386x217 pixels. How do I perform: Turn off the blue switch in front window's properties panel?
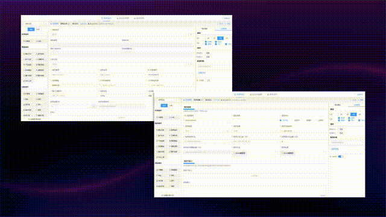(340, 157)
